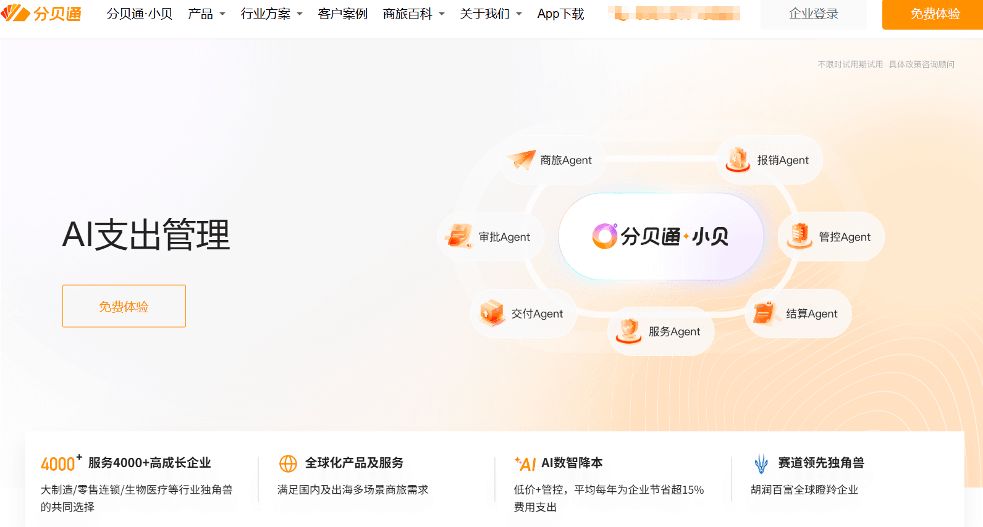Click the 服务Agent label
The width and height of the screenshot is (983, 527).
674,331
